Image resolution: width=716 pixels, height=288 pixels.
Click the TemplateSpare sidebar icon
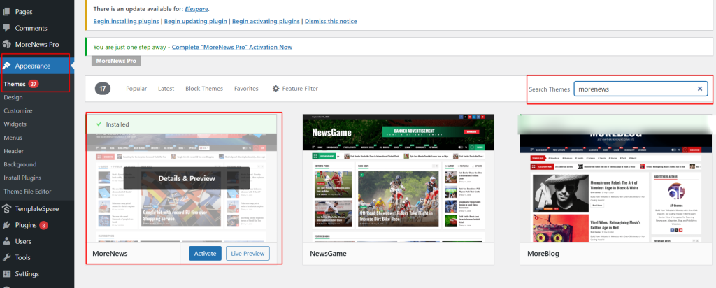tap(7, 208)
